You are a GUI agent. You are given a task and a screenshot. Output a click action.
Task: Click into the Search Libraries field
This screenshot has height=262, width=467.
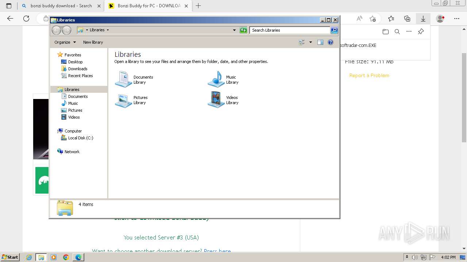(x=290, y=30)
